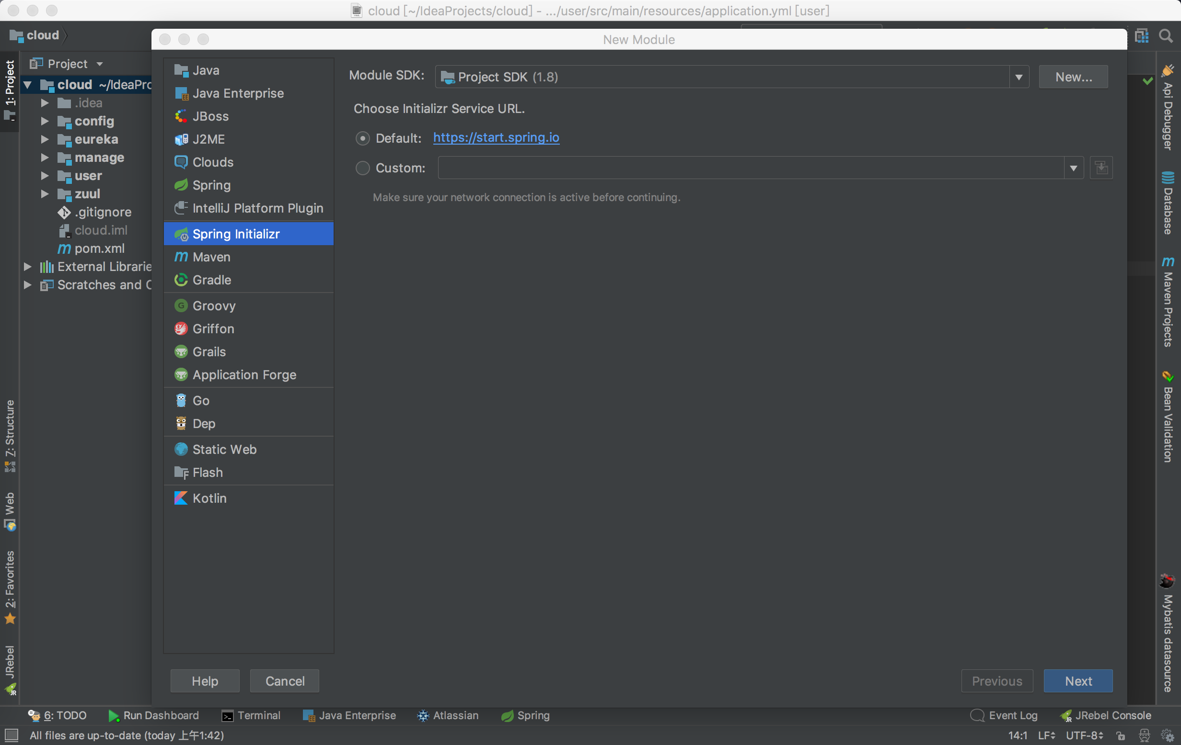Select the Custom URL radio button

point(362,168)
